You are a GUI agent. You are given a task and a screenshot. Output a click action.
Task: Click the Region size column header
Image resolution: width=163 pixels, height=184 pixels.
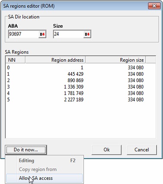116,60
